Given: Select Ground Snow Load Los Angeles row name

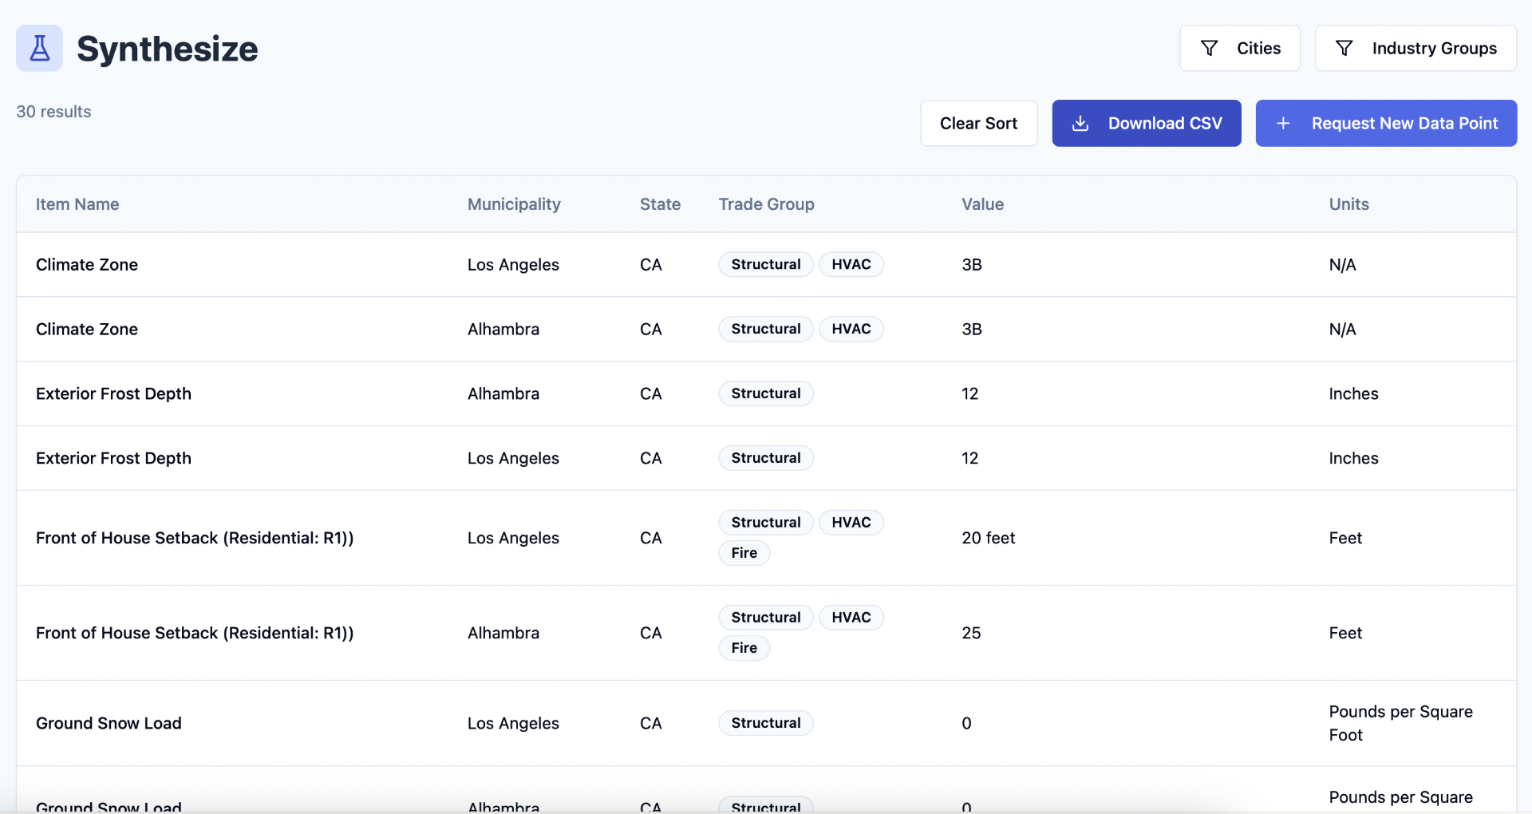Looking at the screenshot, I should click(109, 724).
